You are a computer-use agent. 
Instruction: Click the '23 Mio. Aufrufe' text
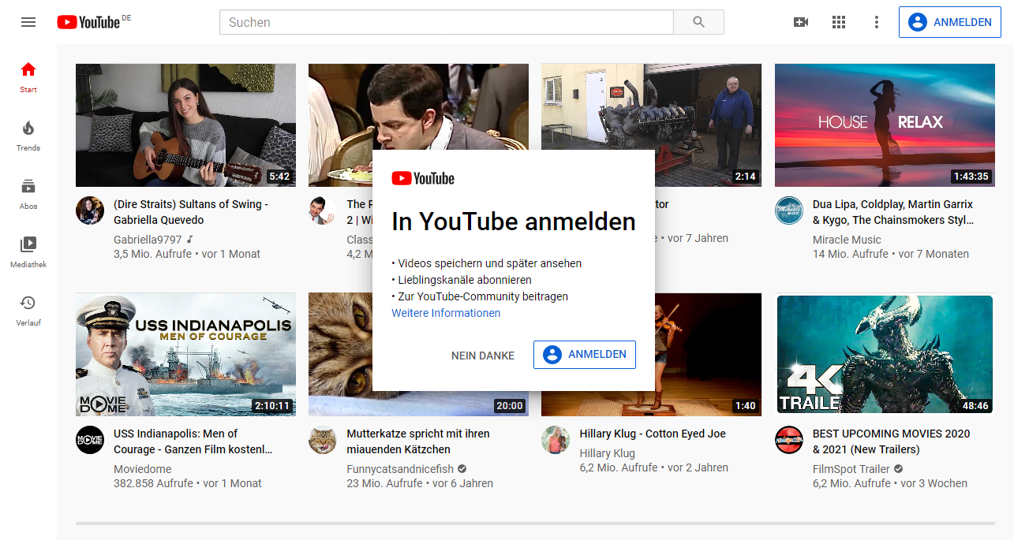pos(384,483)
